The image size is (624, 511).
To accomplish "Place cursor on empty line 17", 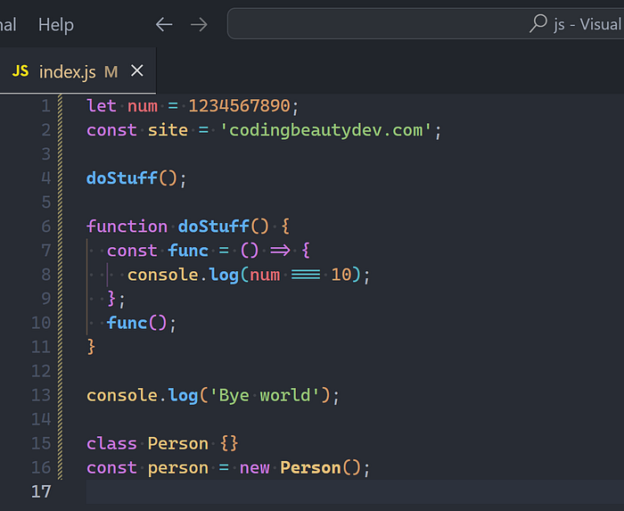I will [x=355, y=492].
